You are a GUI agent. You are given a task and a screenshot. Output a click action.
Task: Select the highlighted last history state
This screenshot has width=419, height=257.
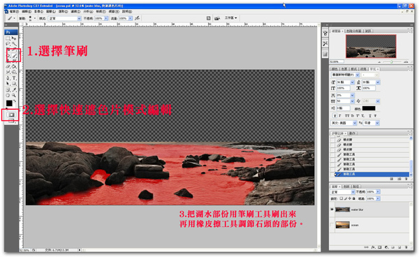point(372,174)
